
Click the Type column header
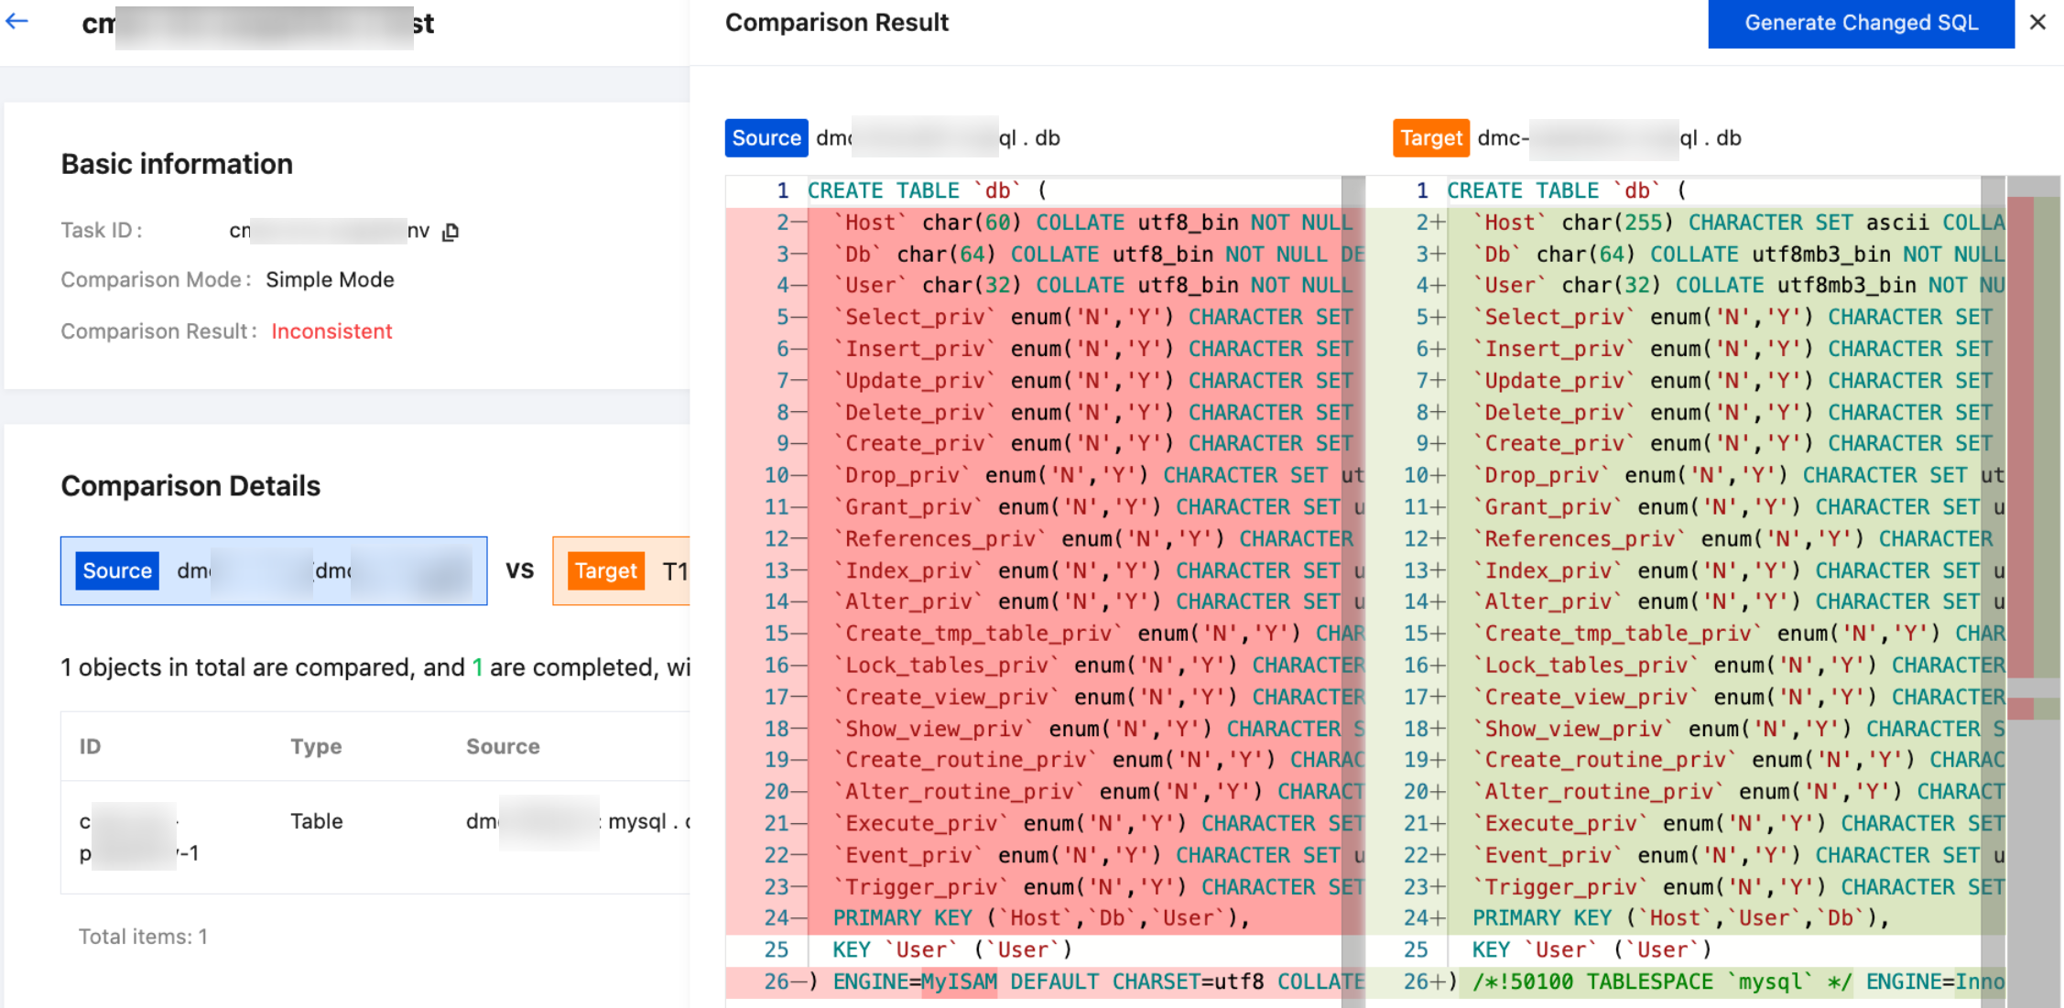click(316, 746)
